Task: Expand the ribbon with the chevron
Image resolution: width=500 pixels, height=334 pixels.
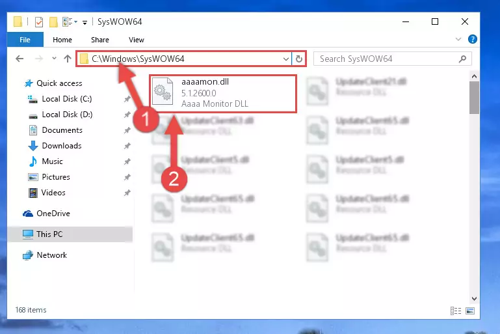Action: click(458, 39)
